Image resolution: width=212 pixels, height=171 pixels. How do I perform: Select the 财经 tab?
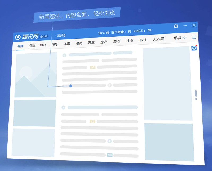pyautogui.click(x=43, y=45)
